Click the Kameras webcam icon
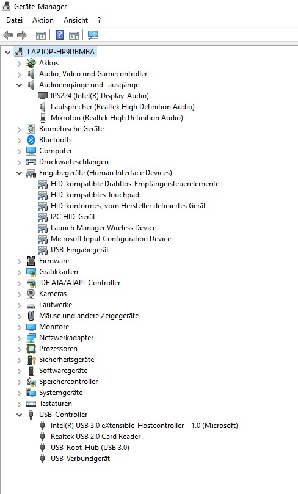 31,294
